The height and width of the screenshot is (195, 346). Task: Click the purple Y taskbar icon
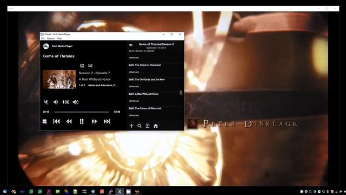[49, 191]
